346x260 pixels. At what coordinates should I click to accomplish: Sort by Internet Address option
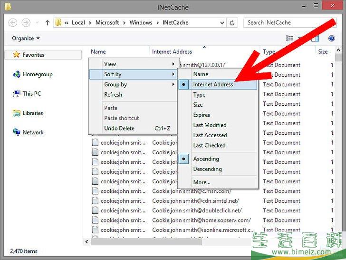pyautogui.click(x=218, y=84)
